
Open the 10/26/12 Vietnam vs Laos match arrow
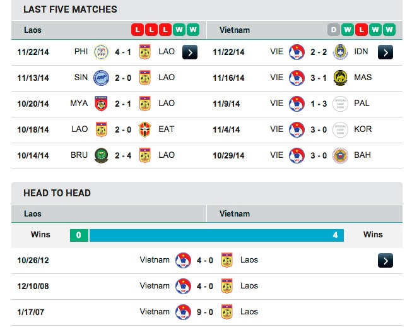point(386,260)
